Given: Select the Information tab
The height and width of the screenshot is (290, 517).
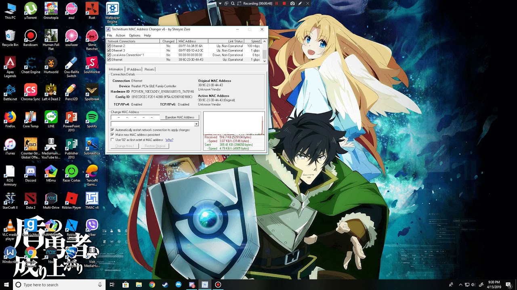Looking at the screenshot, I should (116, 69).
